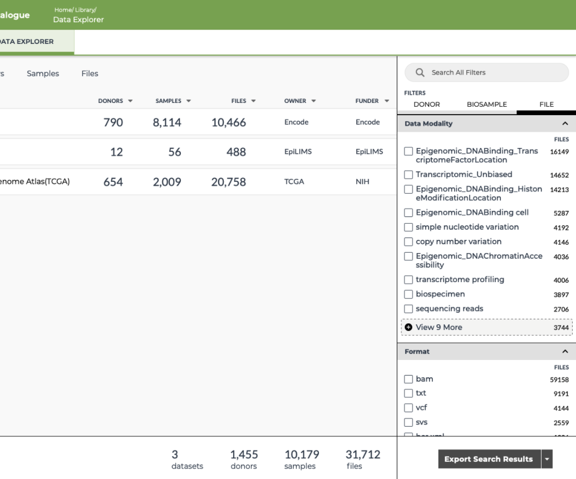The width and height of the screenshot is (576, 479).
Task: Check Epigenomic_DNAChromatinAccessibility filter
Action: [408, 256]
